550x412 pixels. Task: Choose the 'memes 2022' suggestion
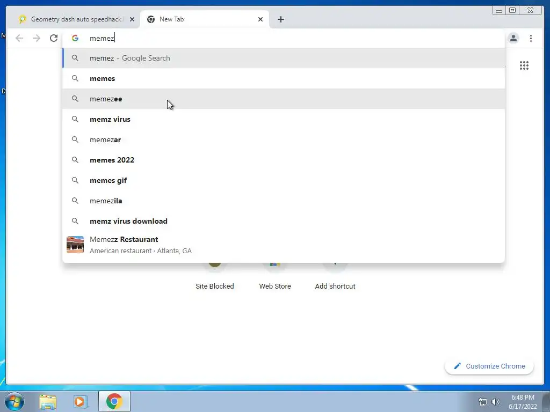tap(284, 160)
